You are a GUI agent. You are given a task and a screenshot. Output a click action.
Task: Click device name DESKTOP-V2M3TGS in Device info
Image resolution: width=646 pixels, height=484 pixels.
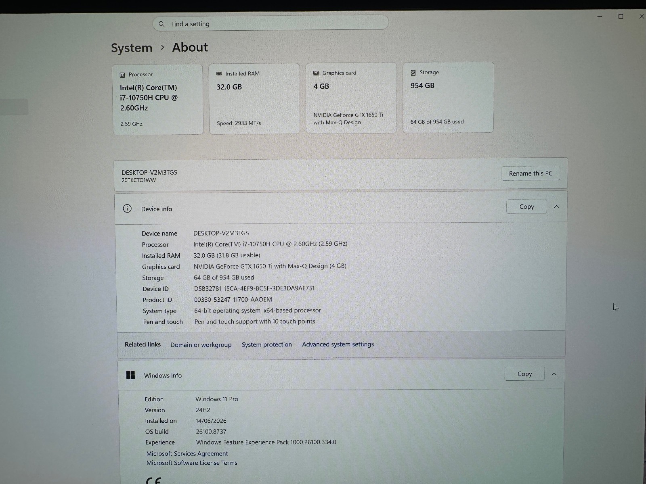pyautogui.click(x=221, y=233)
